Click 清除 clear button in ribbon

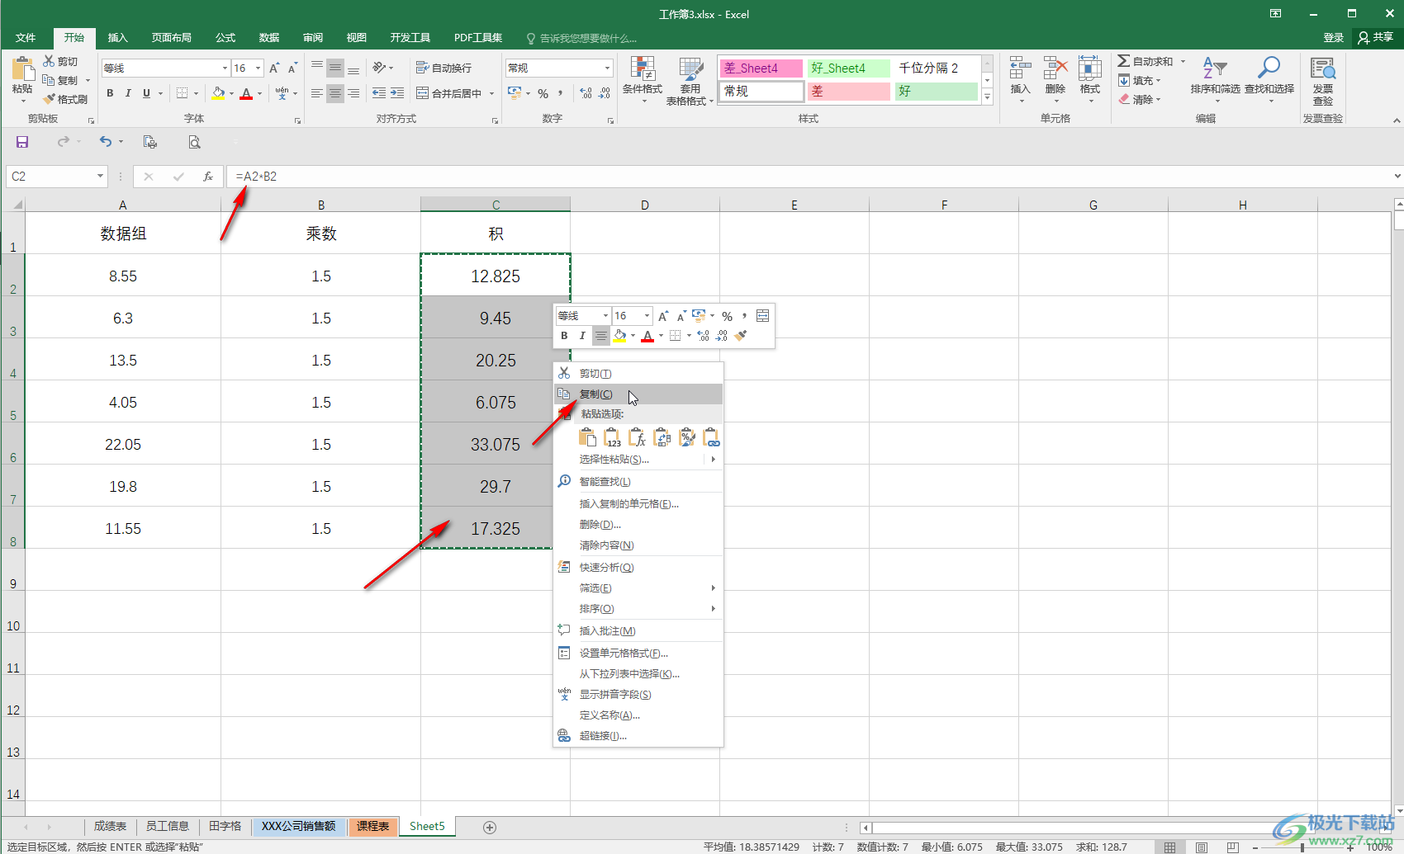[x=1140, y=100]
